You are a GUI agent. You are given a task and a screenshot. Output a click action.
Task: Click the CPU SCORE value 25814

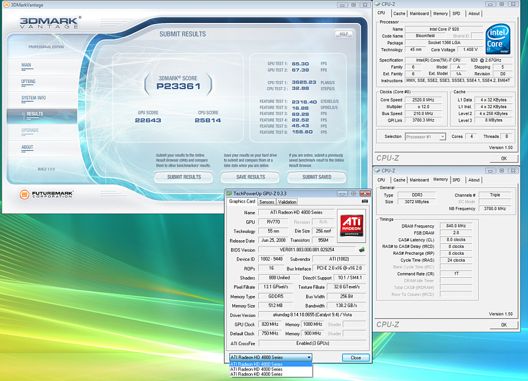(x=208, y=120)
